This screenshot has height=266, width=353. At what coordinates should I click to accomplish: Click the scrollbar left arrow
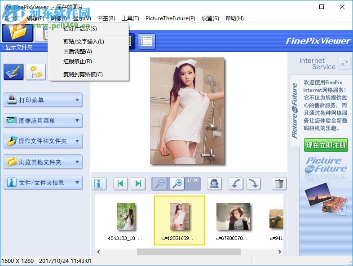pos(98,252)
